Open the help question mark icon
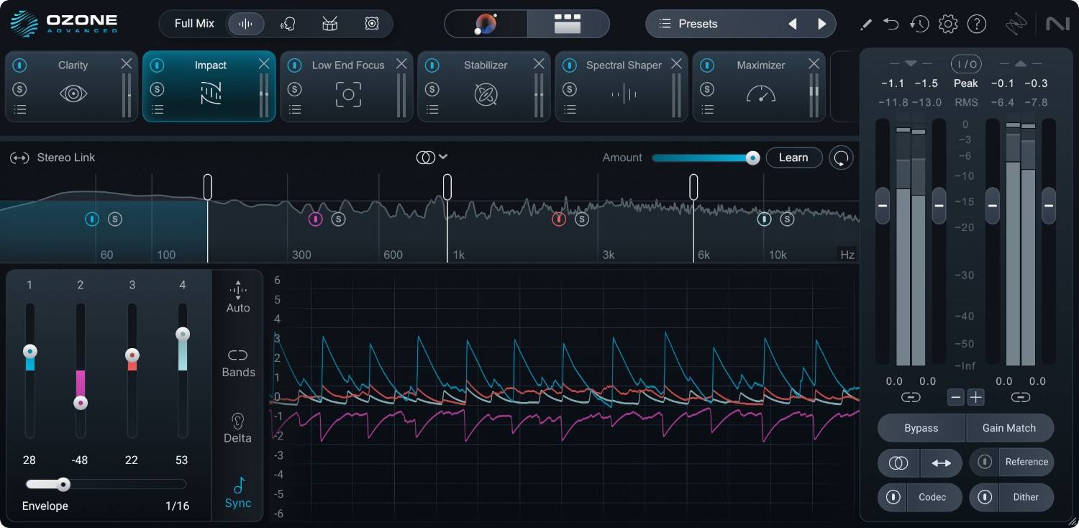Image resolution: width=1079 pixels, height=528 pixels. [976, 24]
